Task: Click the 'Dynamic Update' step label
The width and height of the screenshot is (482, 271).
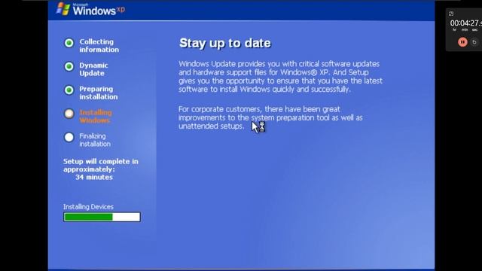Action: point(93,69)
